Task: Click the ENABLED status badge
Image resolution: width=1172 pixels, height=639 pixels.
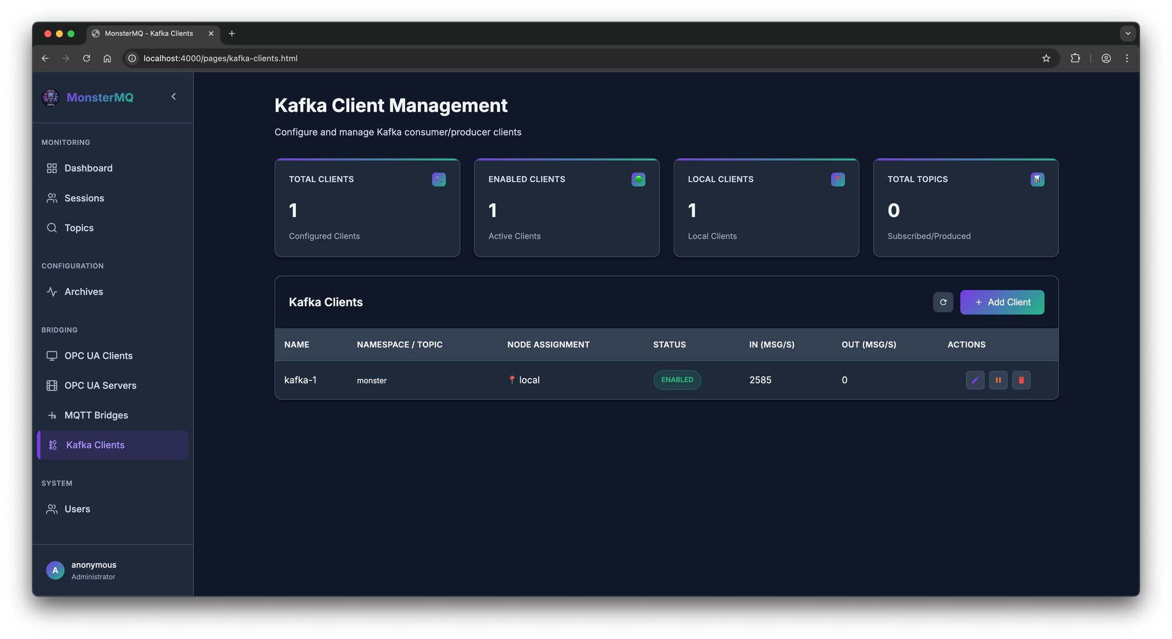Action: 676,380
